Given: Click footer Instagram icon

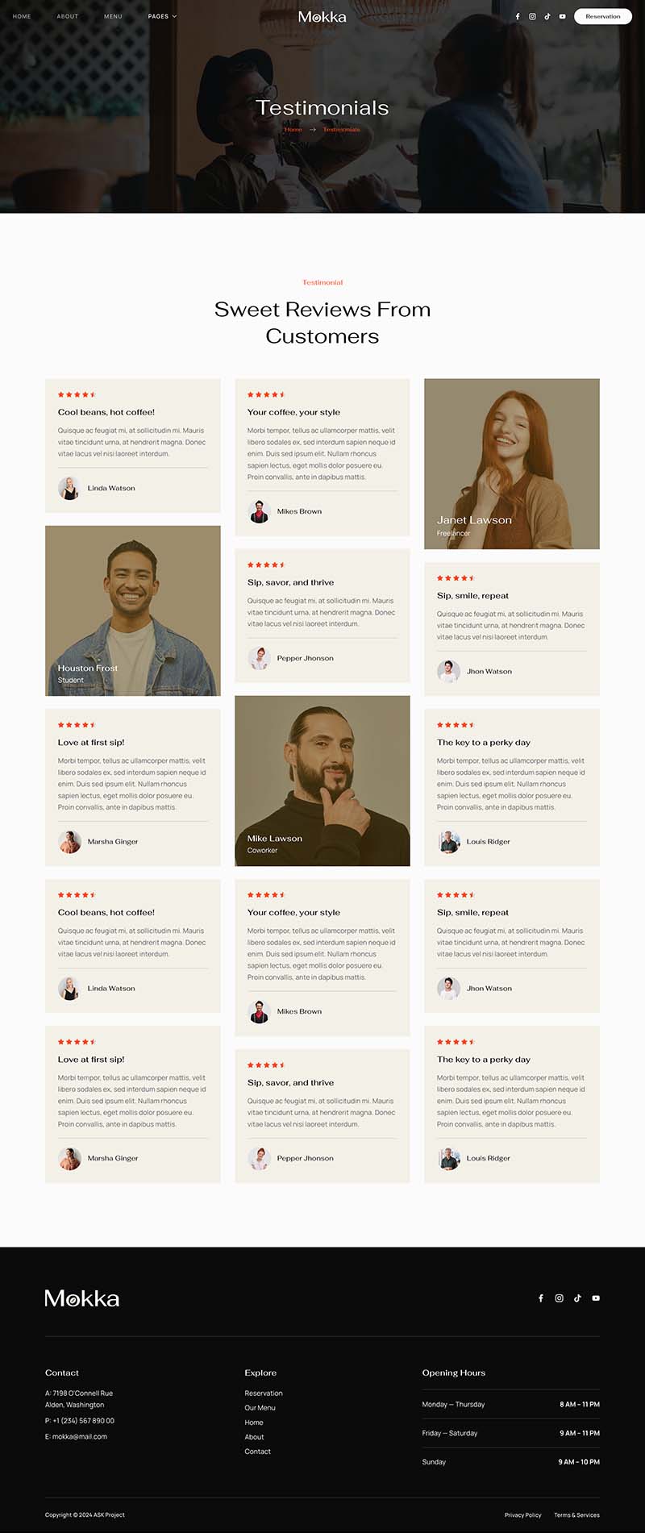Looking at the screenshot, I should coord(559,1298).
